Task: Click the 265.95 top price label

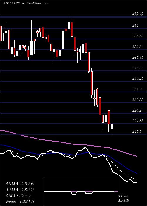Action: pyautogui.click(x=138, y=13)
